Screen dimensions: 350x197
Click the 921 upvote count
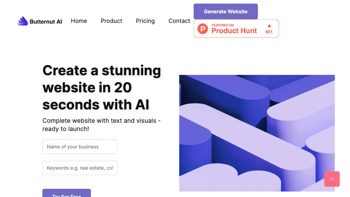269,31
